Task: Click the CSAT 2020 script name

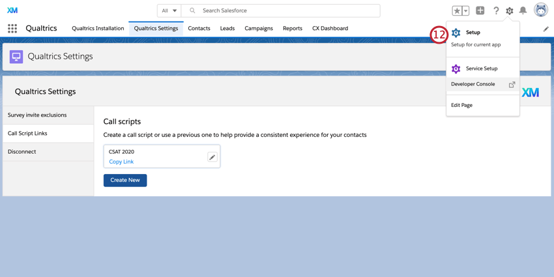Action: click(x=121, y=152)
